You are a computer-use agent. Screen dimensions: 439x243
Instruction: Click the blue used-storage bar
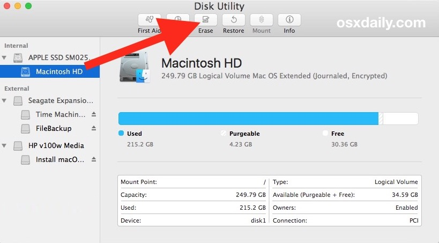(248, 119)
